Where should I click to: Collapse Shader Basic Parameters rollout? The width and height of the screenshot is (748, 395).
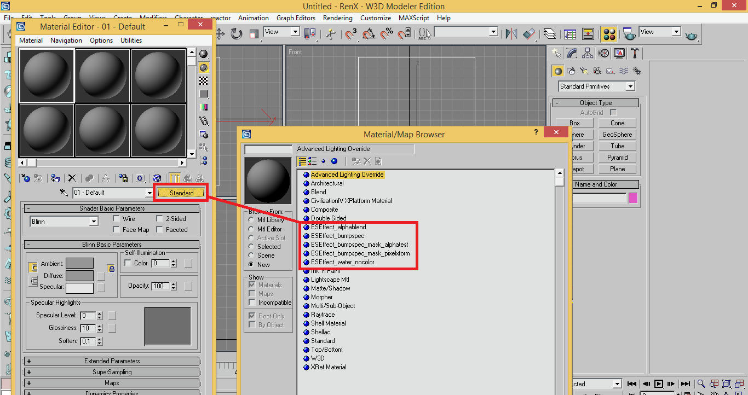112,208
